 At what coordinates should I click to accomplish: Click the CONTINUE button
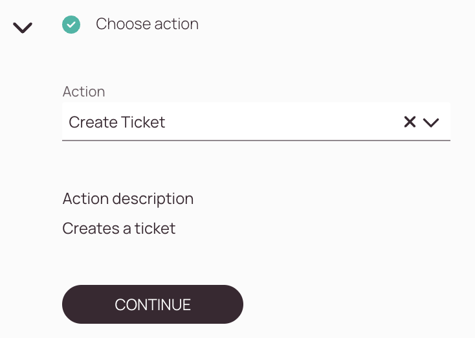(x=153, y=304)
